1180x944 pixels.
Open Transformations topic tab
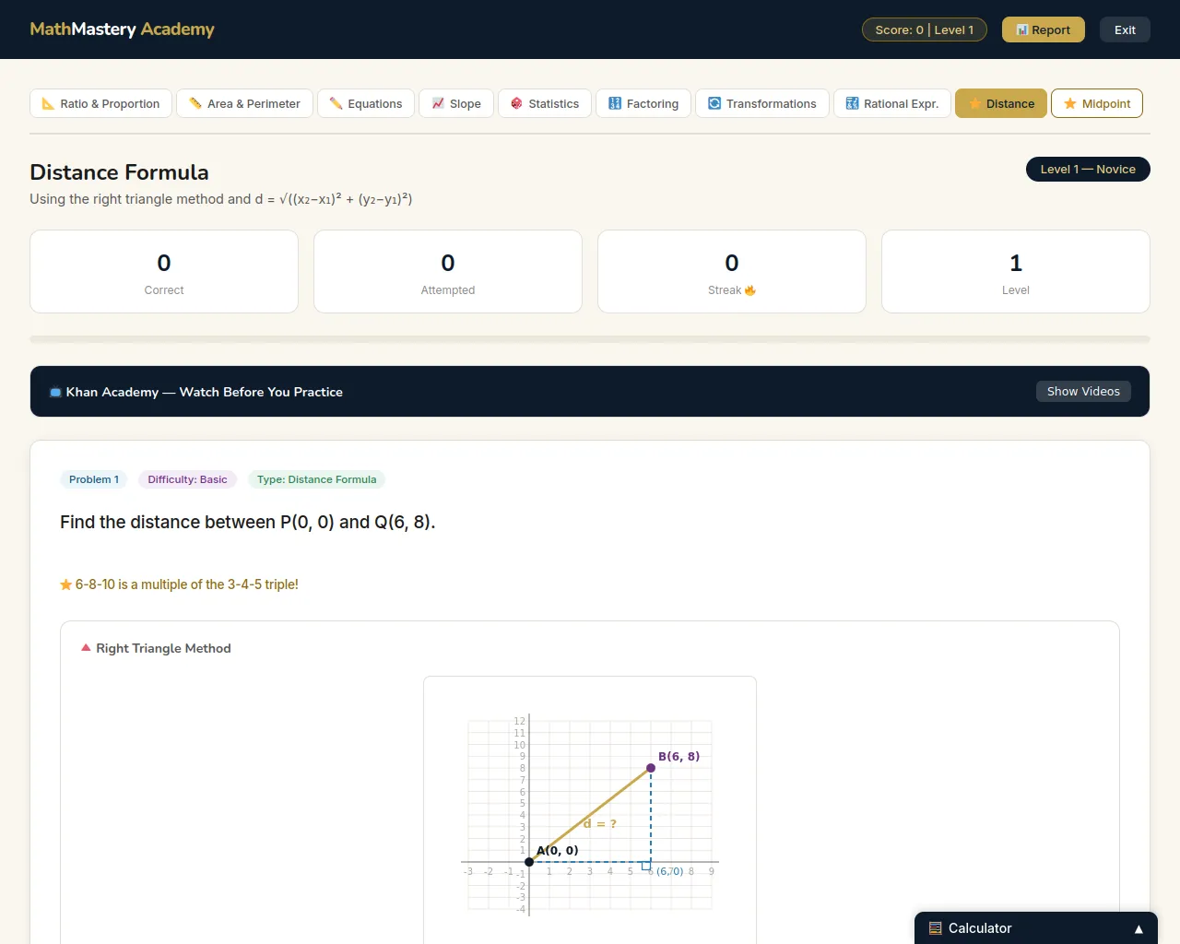pos(762,103)
